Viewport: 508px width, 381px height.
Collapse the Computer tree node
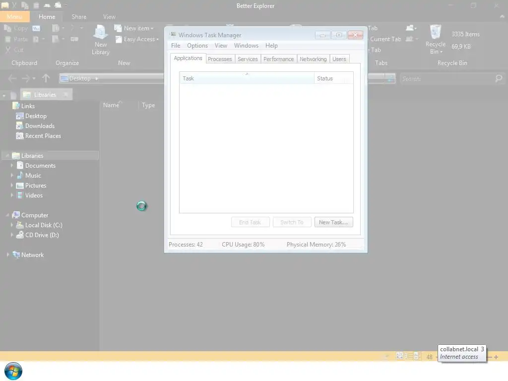(x=7, y=215)
